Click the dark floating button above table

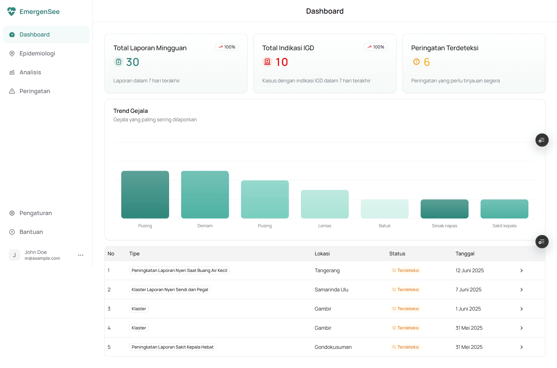pos(542,241)
